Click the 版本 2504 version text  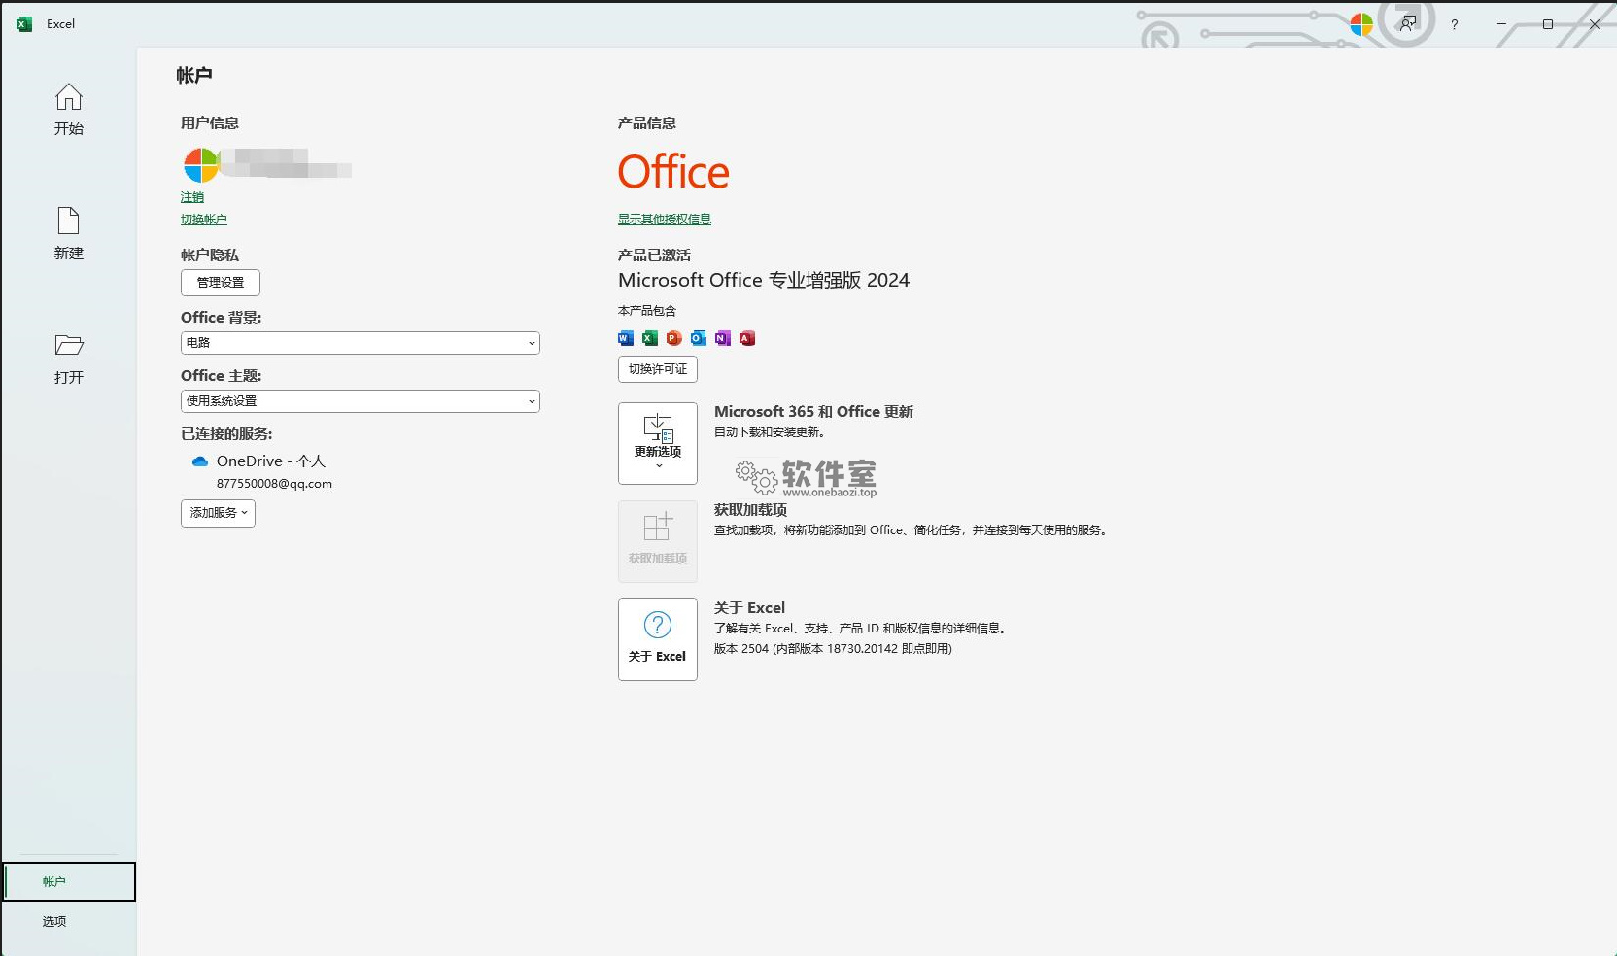point(833,649)
